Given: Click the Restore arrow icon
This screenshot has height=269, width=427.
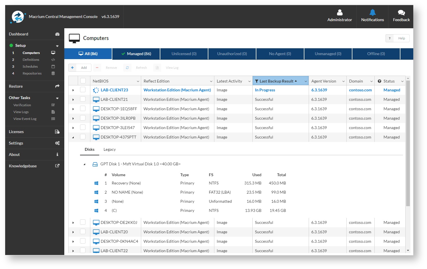Looking at the screenshot, I should tap(57, 86).
